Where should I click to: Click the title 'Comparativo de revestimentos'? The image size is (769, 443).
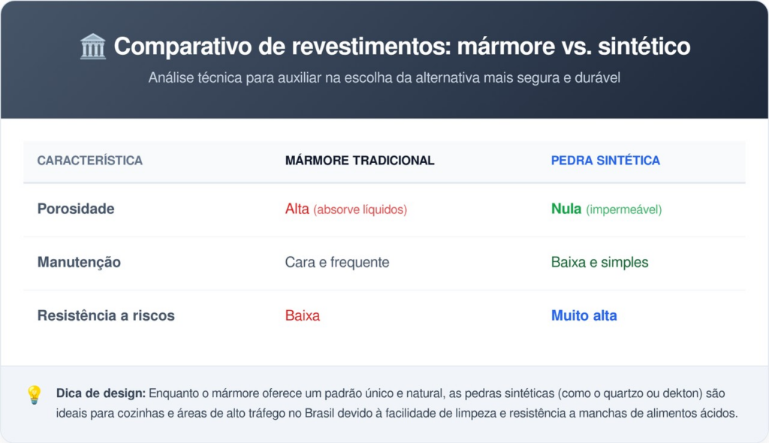tap(402, 47)
